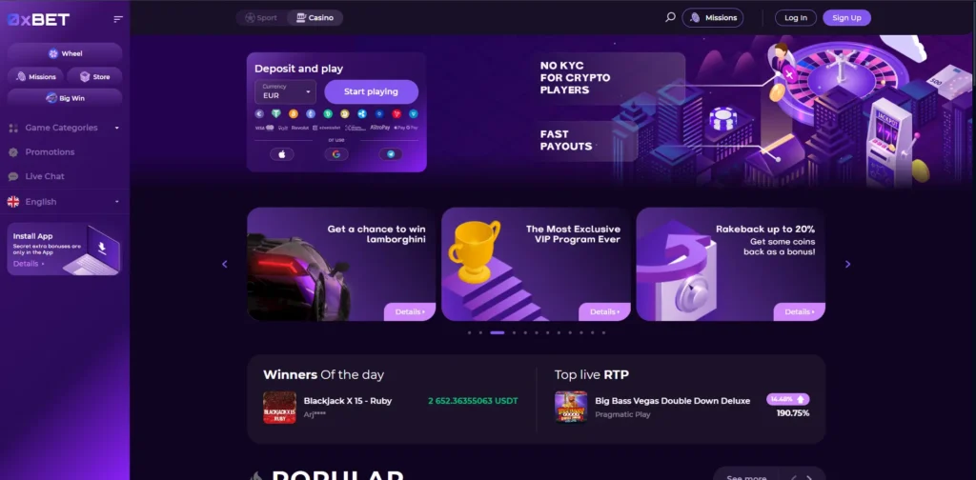This screenshot has height=480, width=976.
Task: Go to next promo carousel slide arrow
Action: coord(847,264)
